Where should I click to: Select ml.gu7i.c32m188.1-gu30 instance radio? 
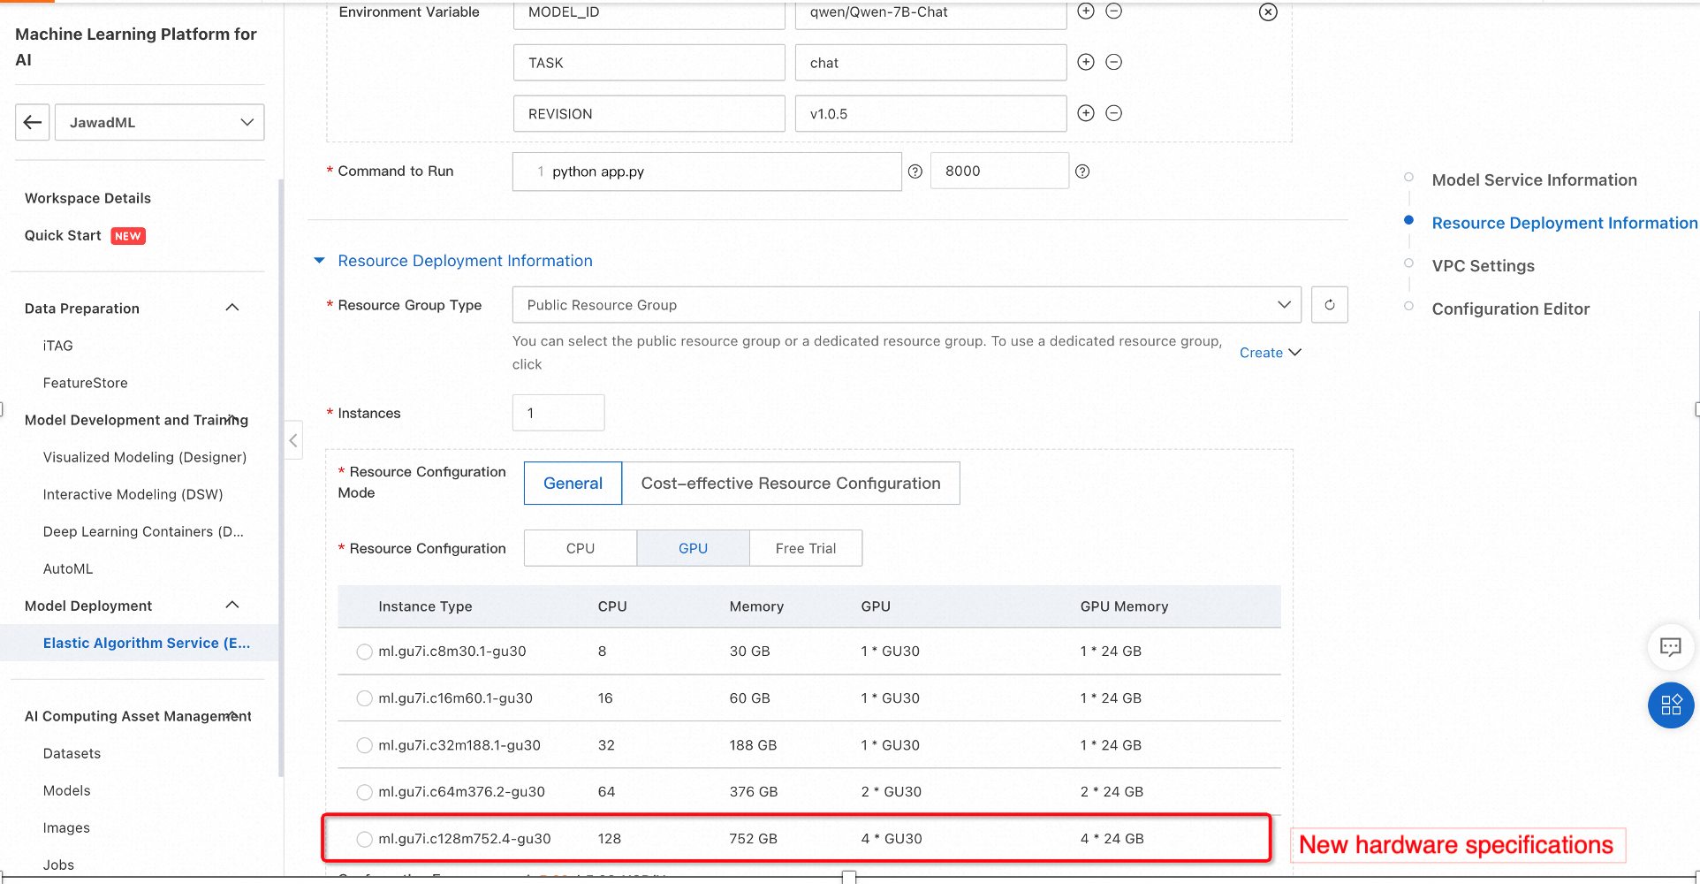coord(364,745)
